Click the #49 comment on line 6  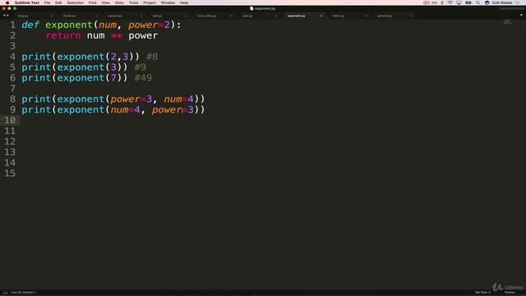tap(143, 78)
